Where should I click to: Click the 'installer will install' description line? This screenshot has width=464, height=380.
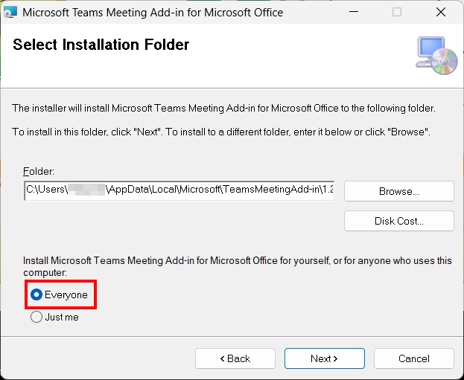[223, 109]
